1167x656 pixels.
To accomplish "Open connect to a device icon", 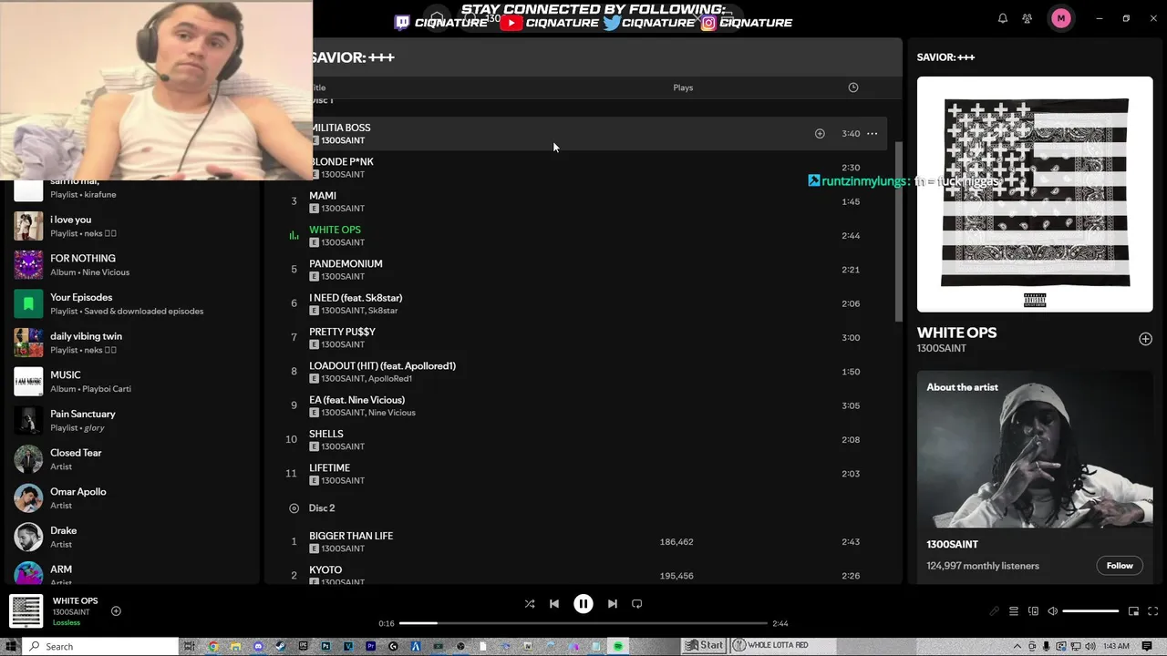I will 1033,611.
